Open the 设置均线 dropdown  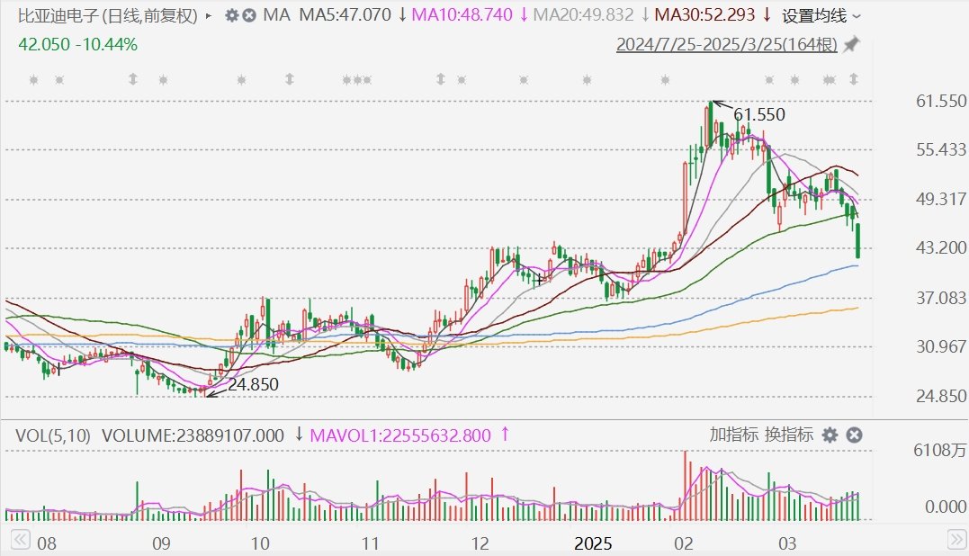tap(821, 16)
